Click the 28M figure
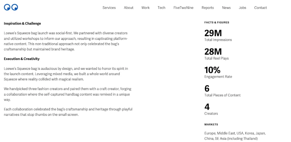This screenshot has height=142, width=291. coord(213,52)
